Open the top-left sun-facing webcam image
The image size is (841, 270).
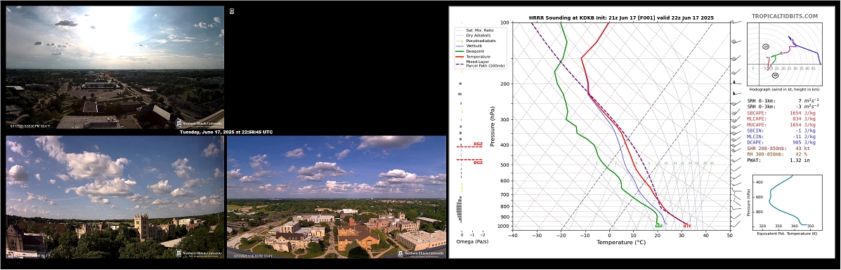tap(115, 67)
